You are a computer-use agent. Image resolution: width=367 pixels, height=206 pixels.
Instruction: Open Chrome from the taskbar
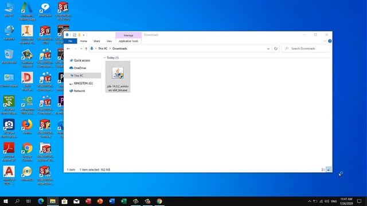coord(159,201)
